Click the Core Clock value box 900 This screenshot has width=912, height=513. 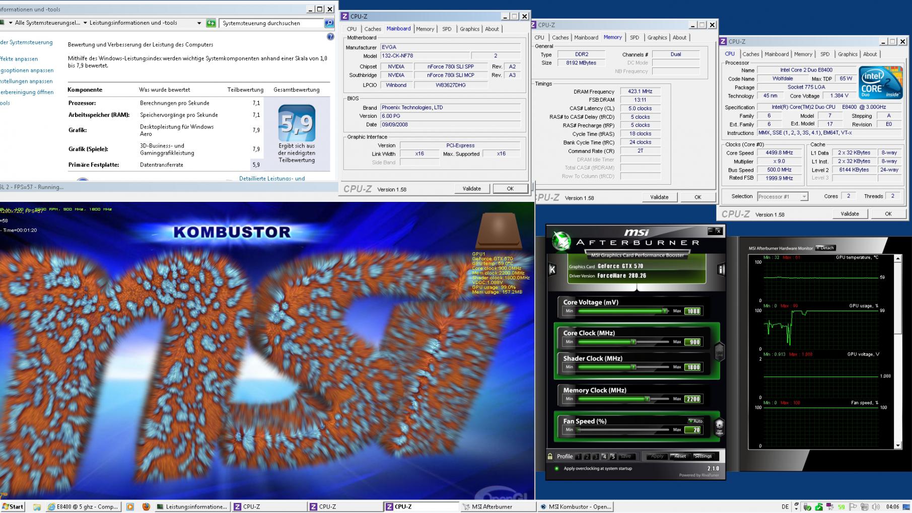693,342
